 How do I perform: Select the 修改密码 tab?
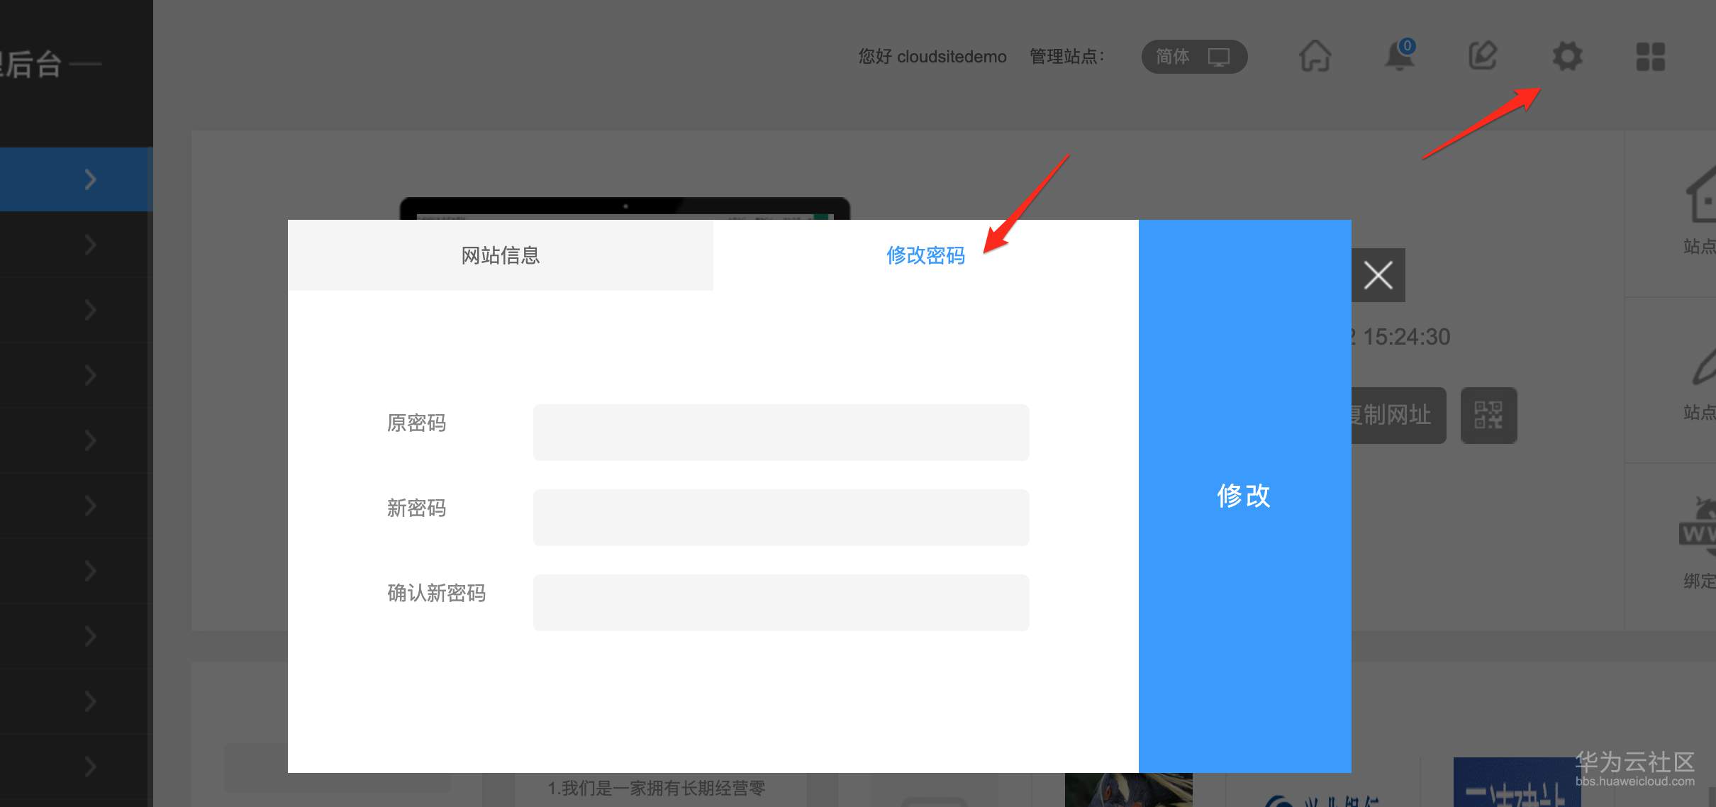925,255
